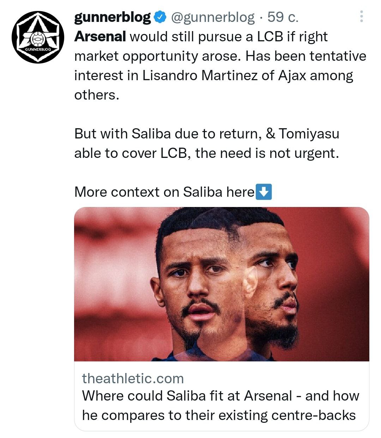Open the headline "Where could Saliba fit at Arsenal"

(x=220, y=396)
